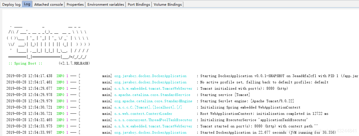Click timestamp '2019-08-28 12:54:32.465'
359x136 pixels.
coord(29,120)
